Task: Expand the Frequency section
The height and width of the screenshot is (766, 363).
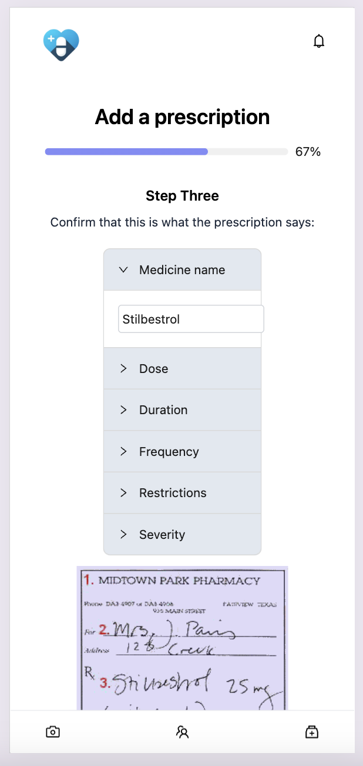Action: click(182, 452)
